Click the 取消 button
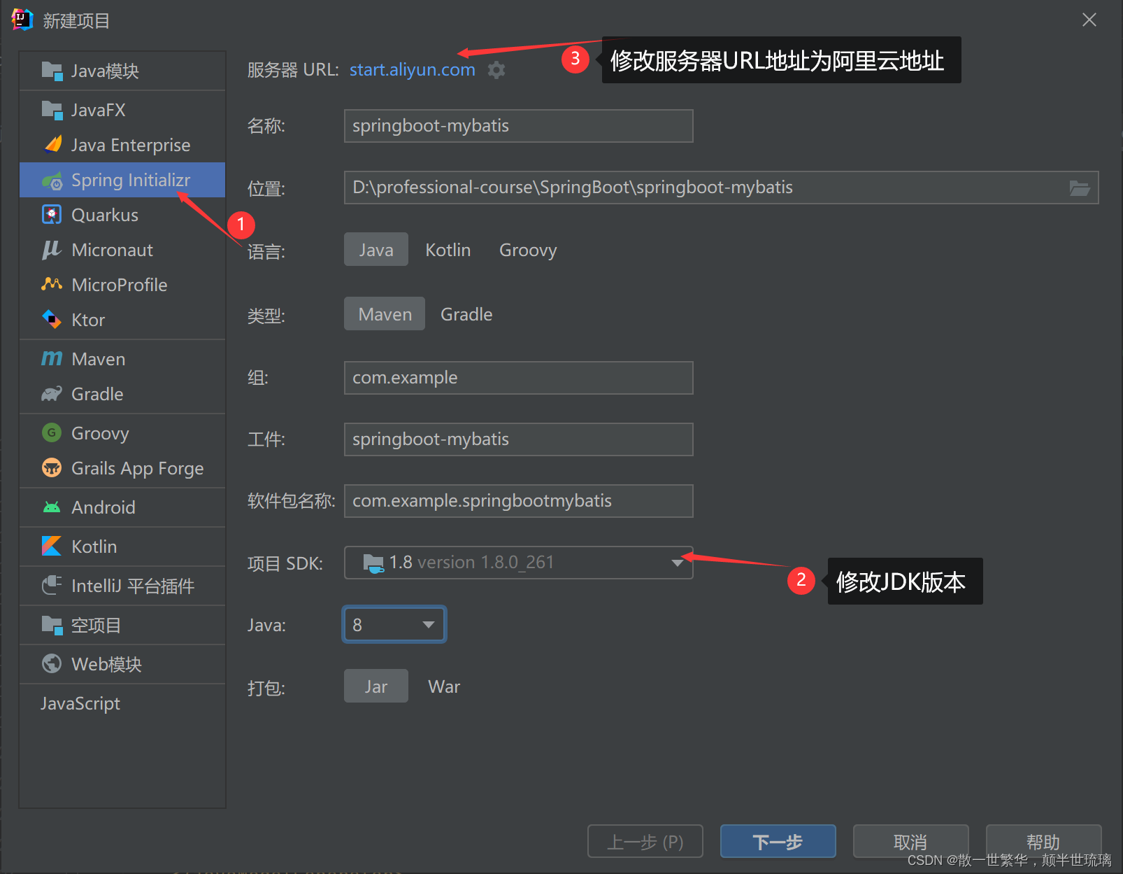Screen dimensions: 1123x874 (910, 841)
